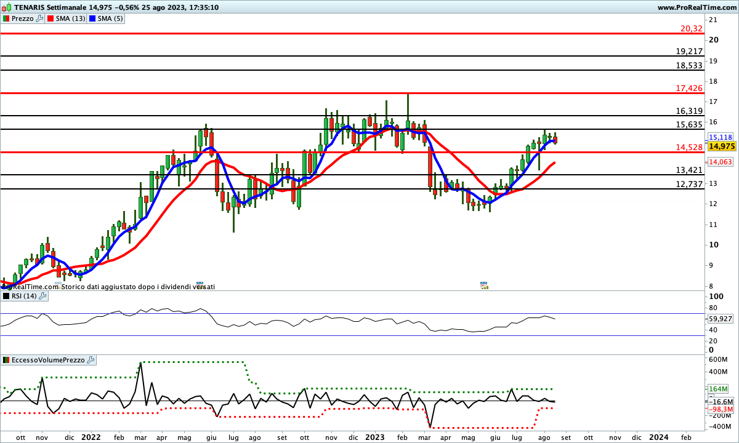Select the 12,737 level label
This screenshot has width=739, height=443.
pos(689,184)
